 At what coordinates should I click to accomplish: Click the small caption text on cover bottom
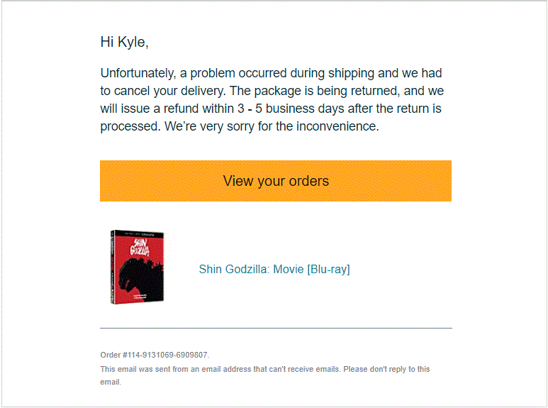(x=140, y=297)
